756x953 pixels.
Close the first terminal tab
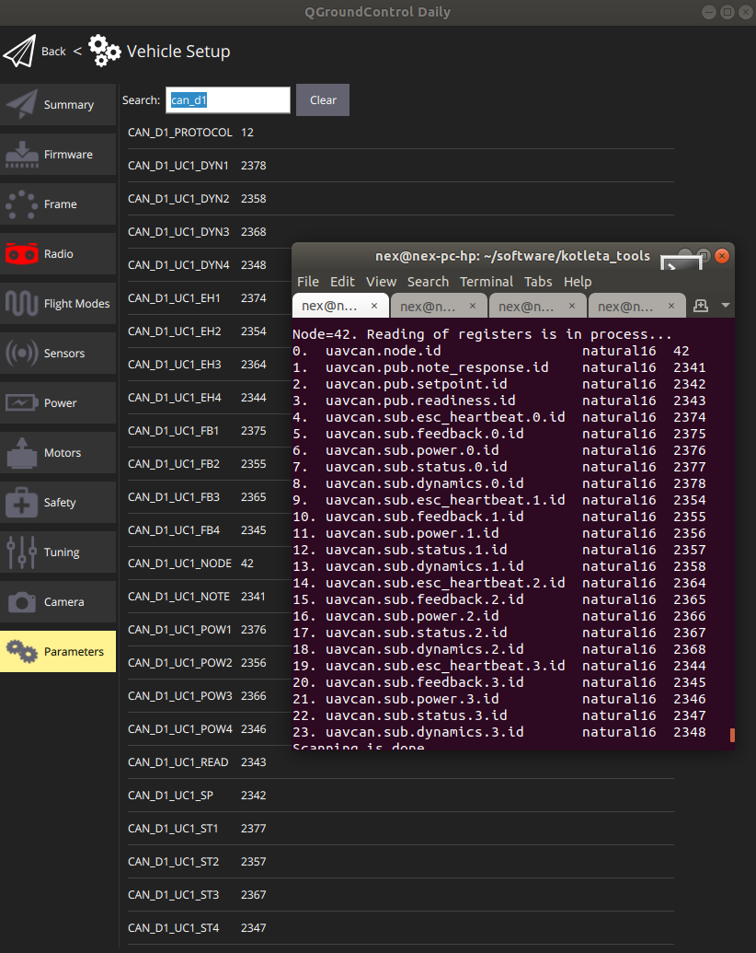click(x=374, y=306)
